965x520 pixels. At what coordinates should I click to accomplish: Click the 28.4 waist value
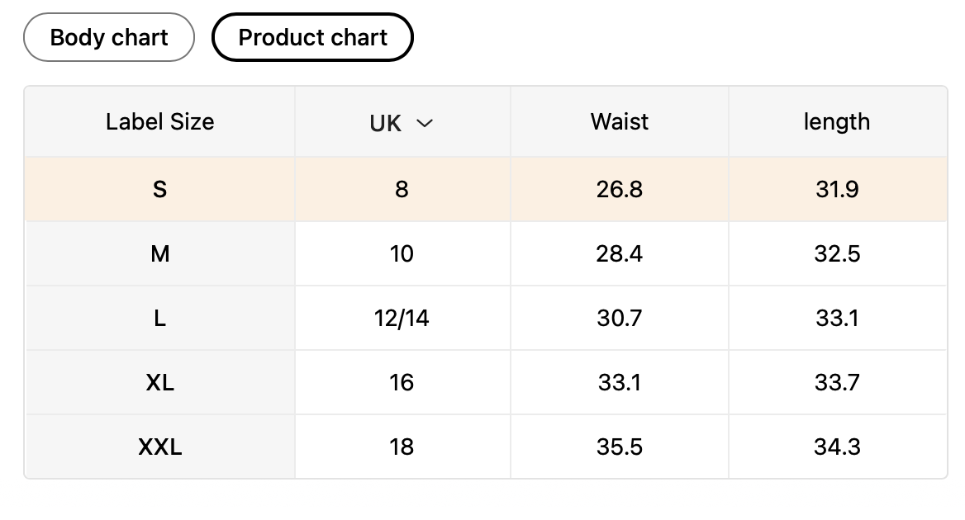(619, 254)
